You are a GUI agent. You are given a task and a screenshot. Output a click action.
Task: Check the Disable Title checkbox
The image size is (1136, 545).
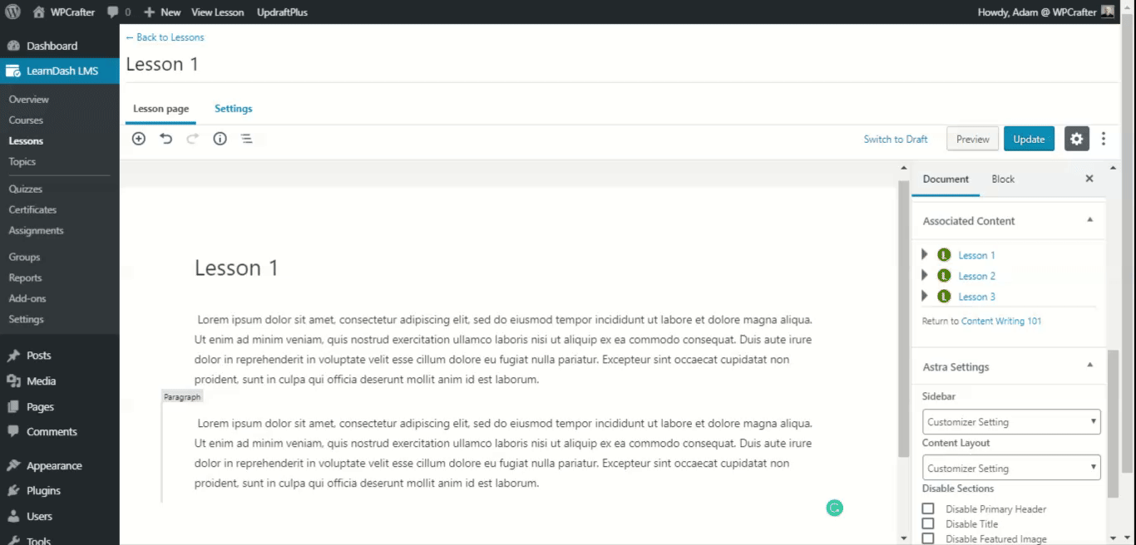tap(928, 523)
